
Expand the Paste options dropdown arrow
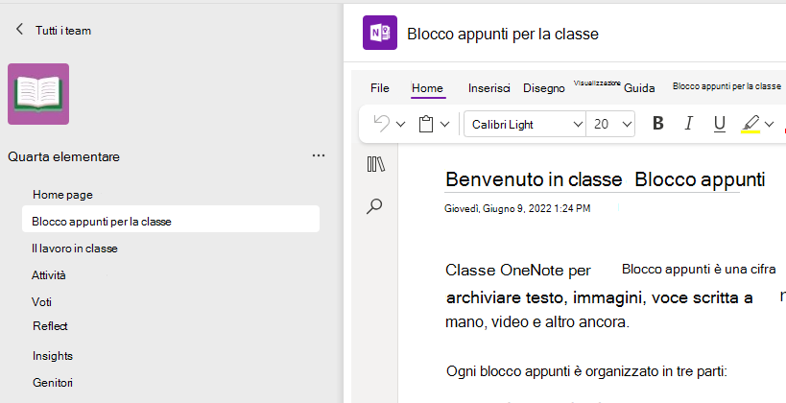click(x=444, y=125)
